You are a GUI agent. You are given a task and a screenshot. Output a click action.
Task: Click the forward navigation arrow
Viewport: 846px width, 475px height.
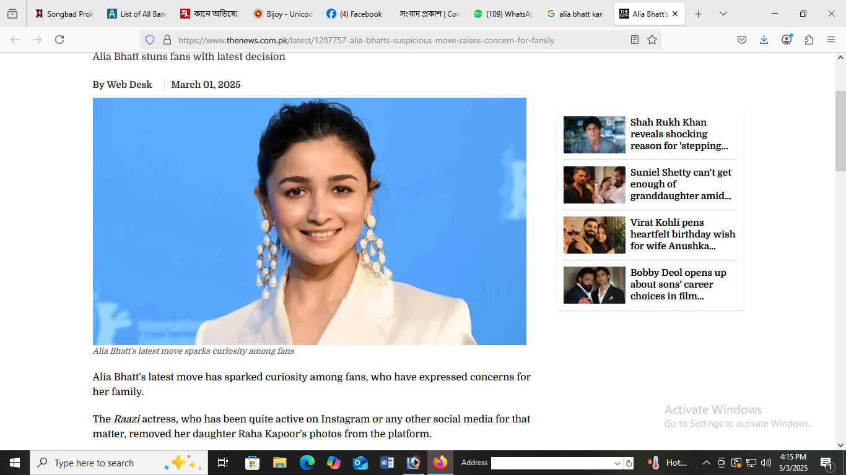coord(37,40)
